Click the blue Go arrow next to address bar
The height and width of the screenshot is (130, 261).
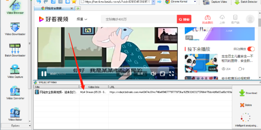coord(159,2)
